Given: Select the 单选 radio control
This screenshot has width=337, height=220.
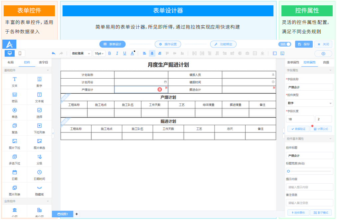Looking at the screenshot, I should tap(15, 112).
